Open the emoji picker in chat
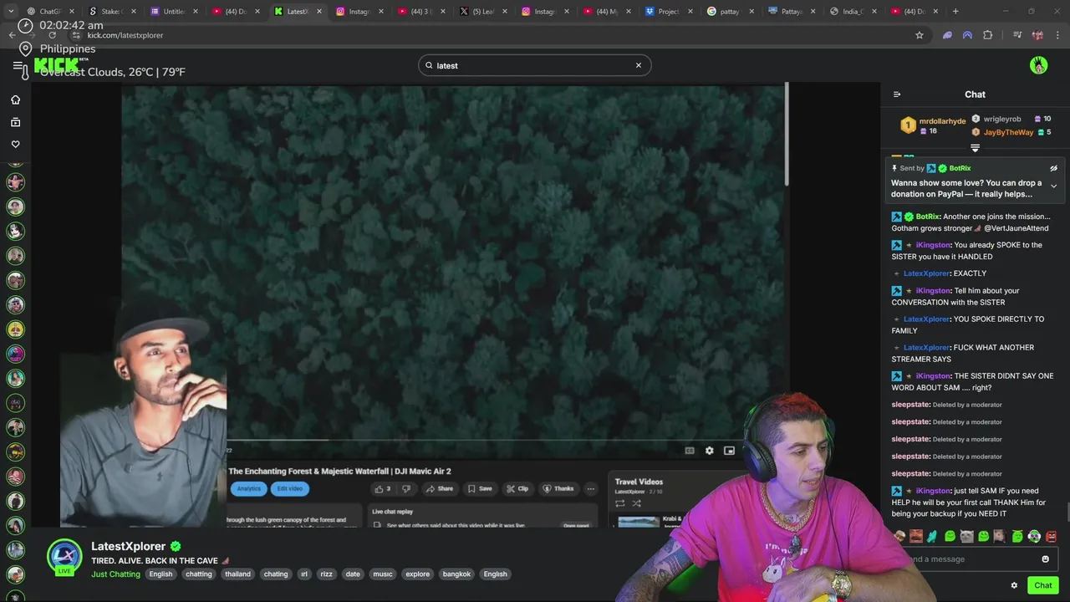This screenshot has height=602, width=1070. pyautogui.click(x=1045, y=559)
